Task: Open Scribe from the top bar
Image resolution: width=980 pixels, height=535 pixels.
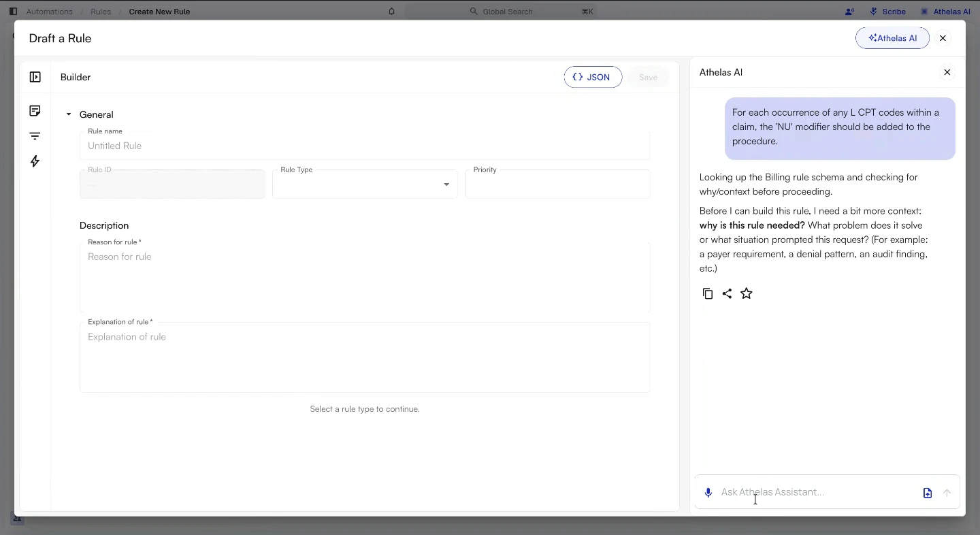Action: click(888, 12)
